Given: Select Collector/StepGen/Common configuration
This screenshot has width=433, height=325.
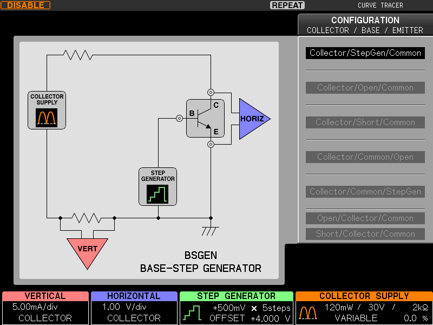Looking at the screenshot, I should 365,53.
